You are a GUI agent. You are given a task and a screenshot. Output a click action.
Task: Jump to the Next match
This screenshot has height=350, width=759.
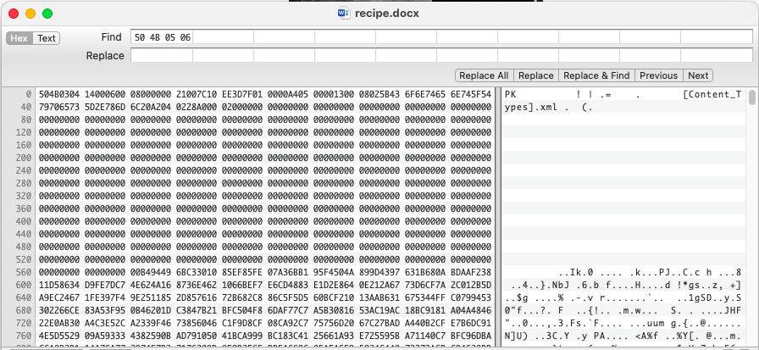pyautogui.click(x=697, y=75)
